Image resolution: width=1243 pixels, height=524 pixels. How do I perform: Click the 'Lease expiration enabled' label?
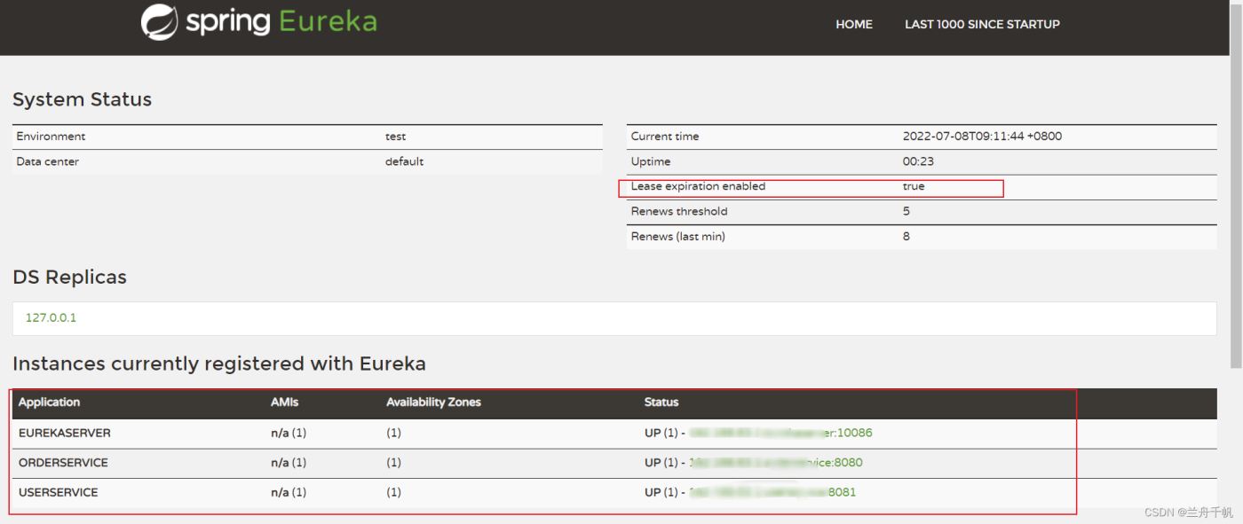click(x=698, y=186)
